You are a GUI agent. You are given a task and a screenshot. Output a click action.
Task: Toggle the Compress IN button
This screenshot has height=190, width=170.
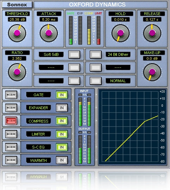coord(62,121)
